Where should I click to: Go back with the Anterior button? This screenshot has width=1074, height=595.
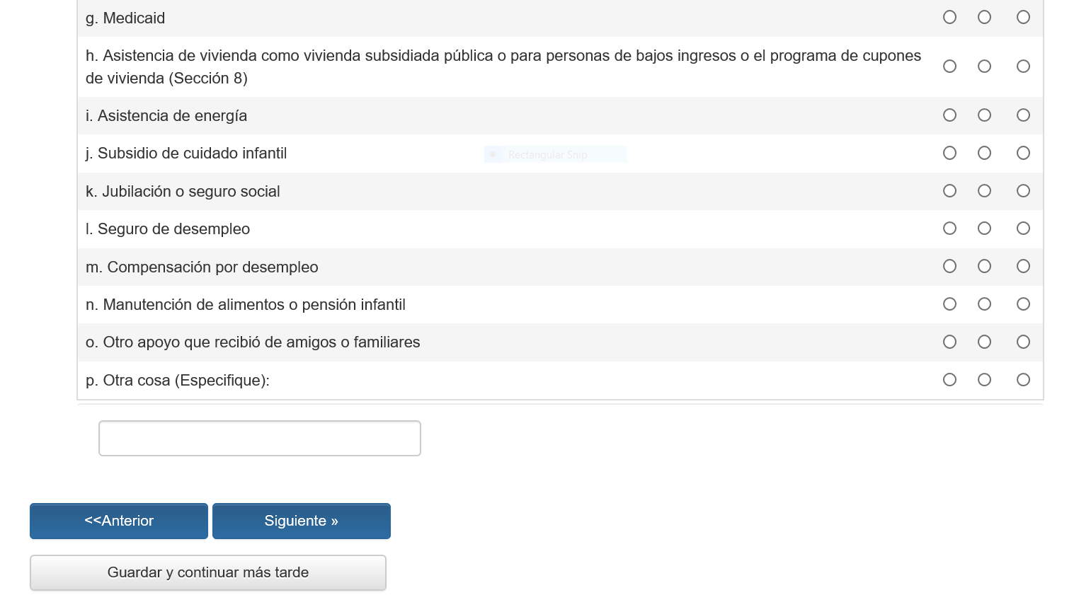point(119,521)
